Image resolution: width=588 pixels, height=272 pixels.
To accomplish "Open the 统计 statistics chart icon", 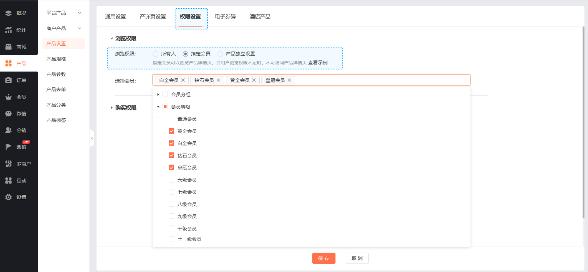I will point(8,30).
